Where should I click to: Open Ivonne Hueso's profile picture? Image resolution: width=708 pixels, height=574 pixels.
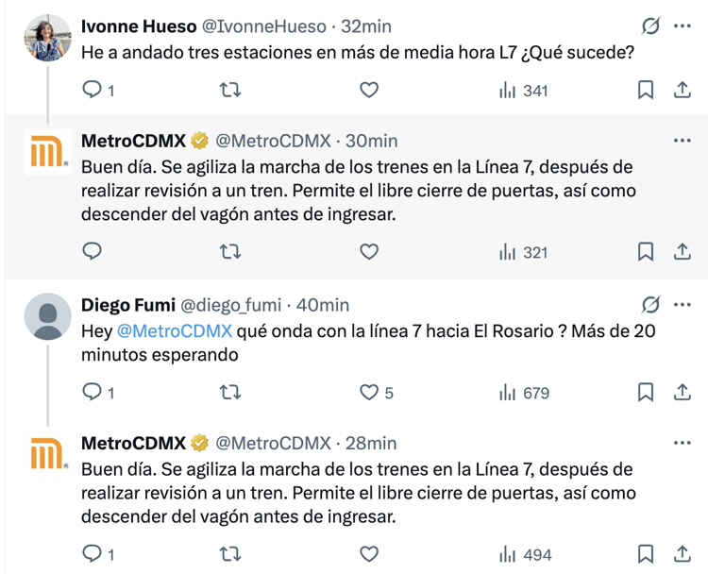point(47,38)
